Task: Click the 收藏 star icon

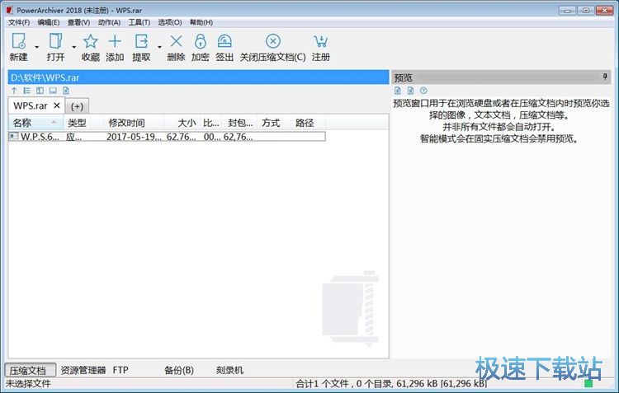Action: [91, 41]
